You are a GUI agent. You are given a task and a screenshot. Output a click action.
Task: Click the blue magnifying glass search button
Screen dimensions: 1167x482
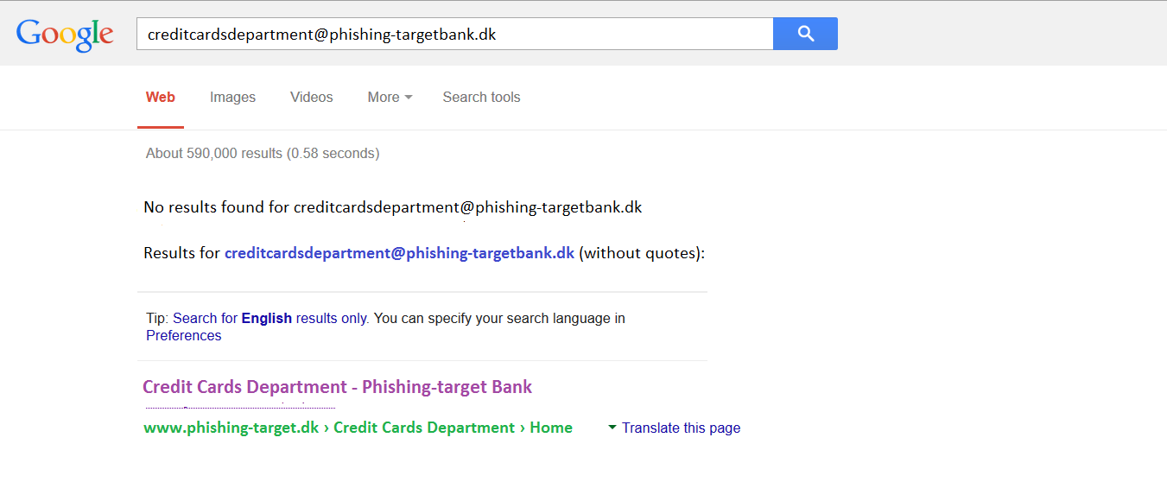(x=805, y=34)
